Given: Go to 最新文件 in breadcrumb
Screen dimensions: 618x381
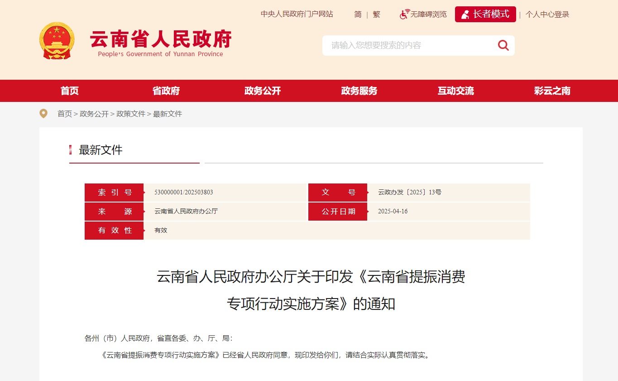Looking at the screenshot, I should point(168,114).
